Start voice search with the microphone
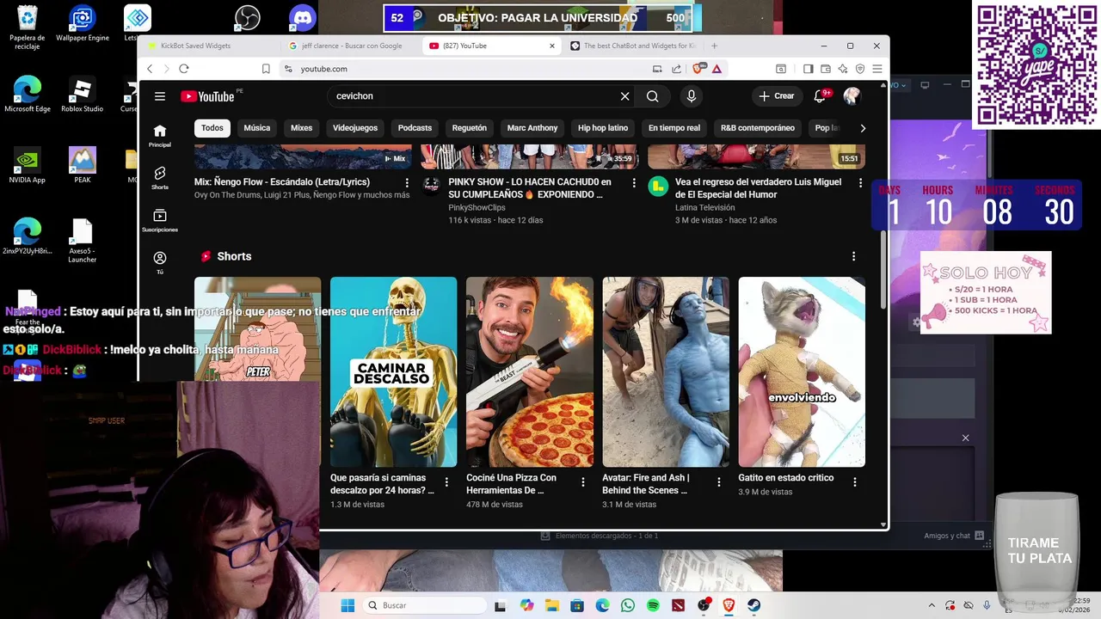 691,96
